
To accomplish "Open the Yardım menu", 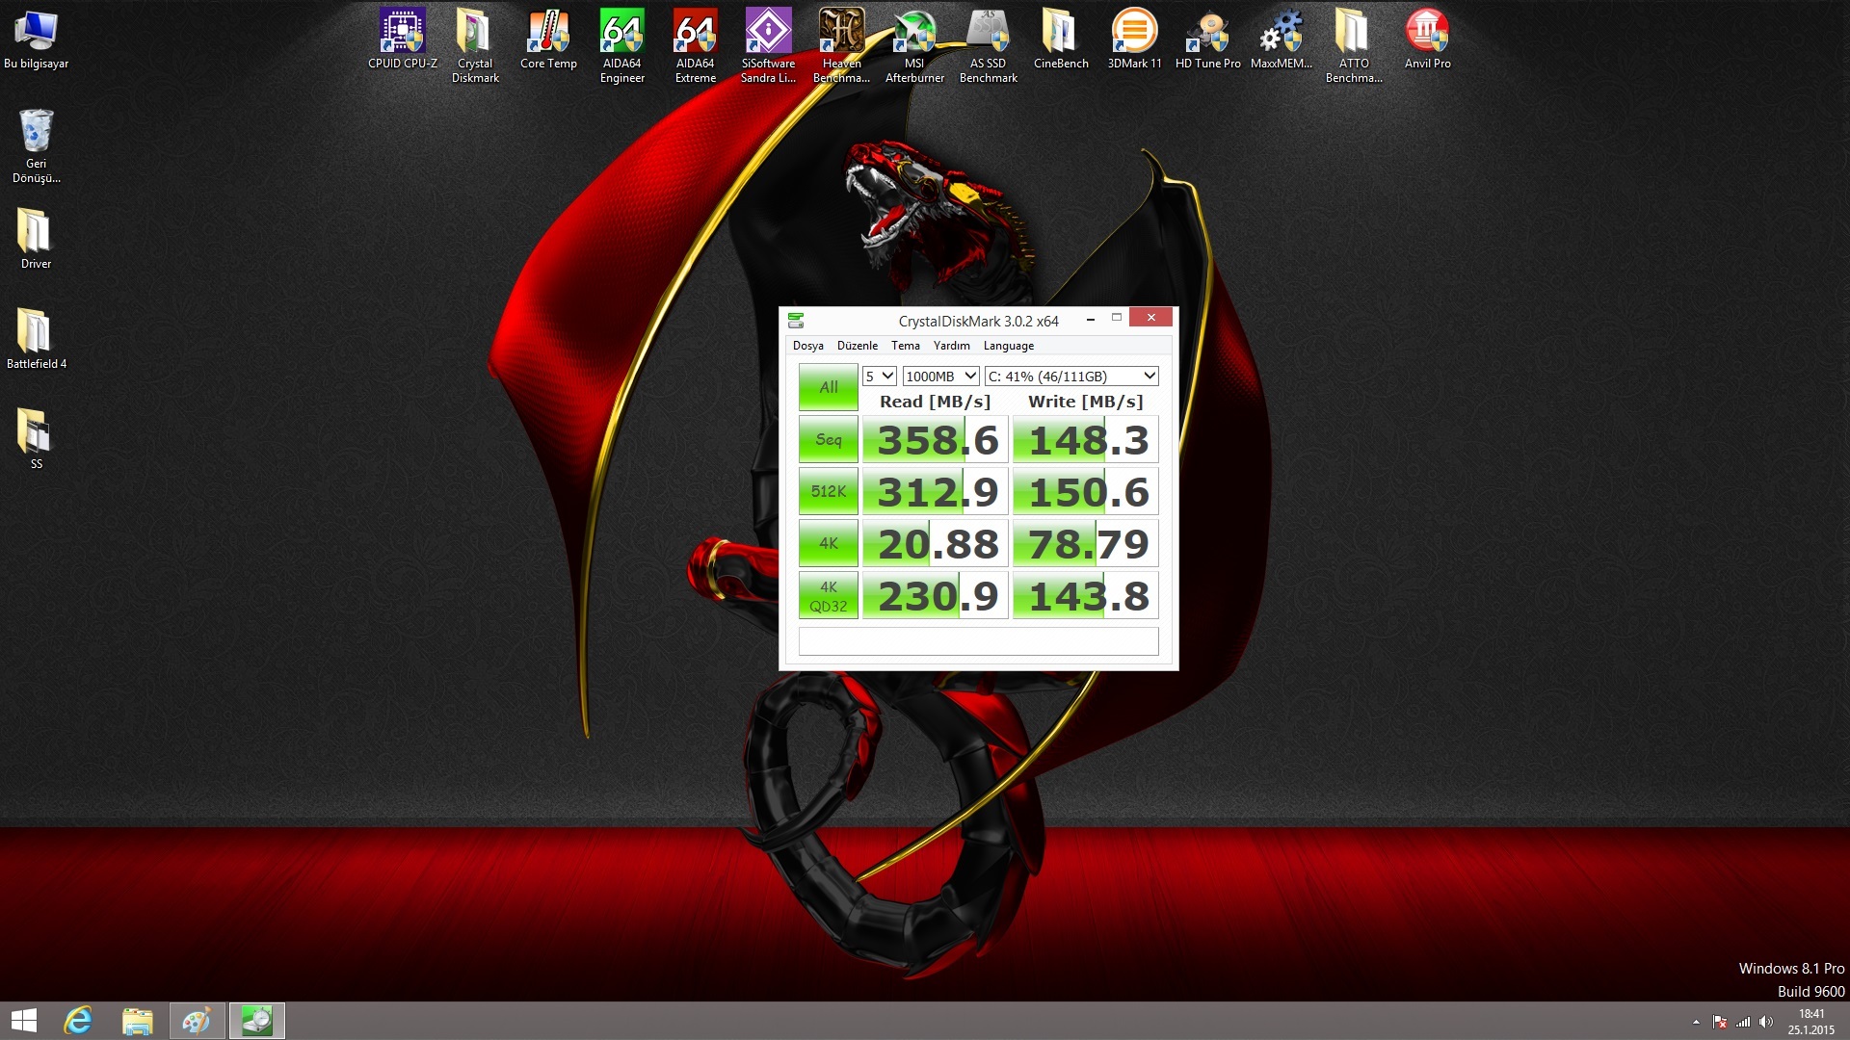I will pos(951,346).
